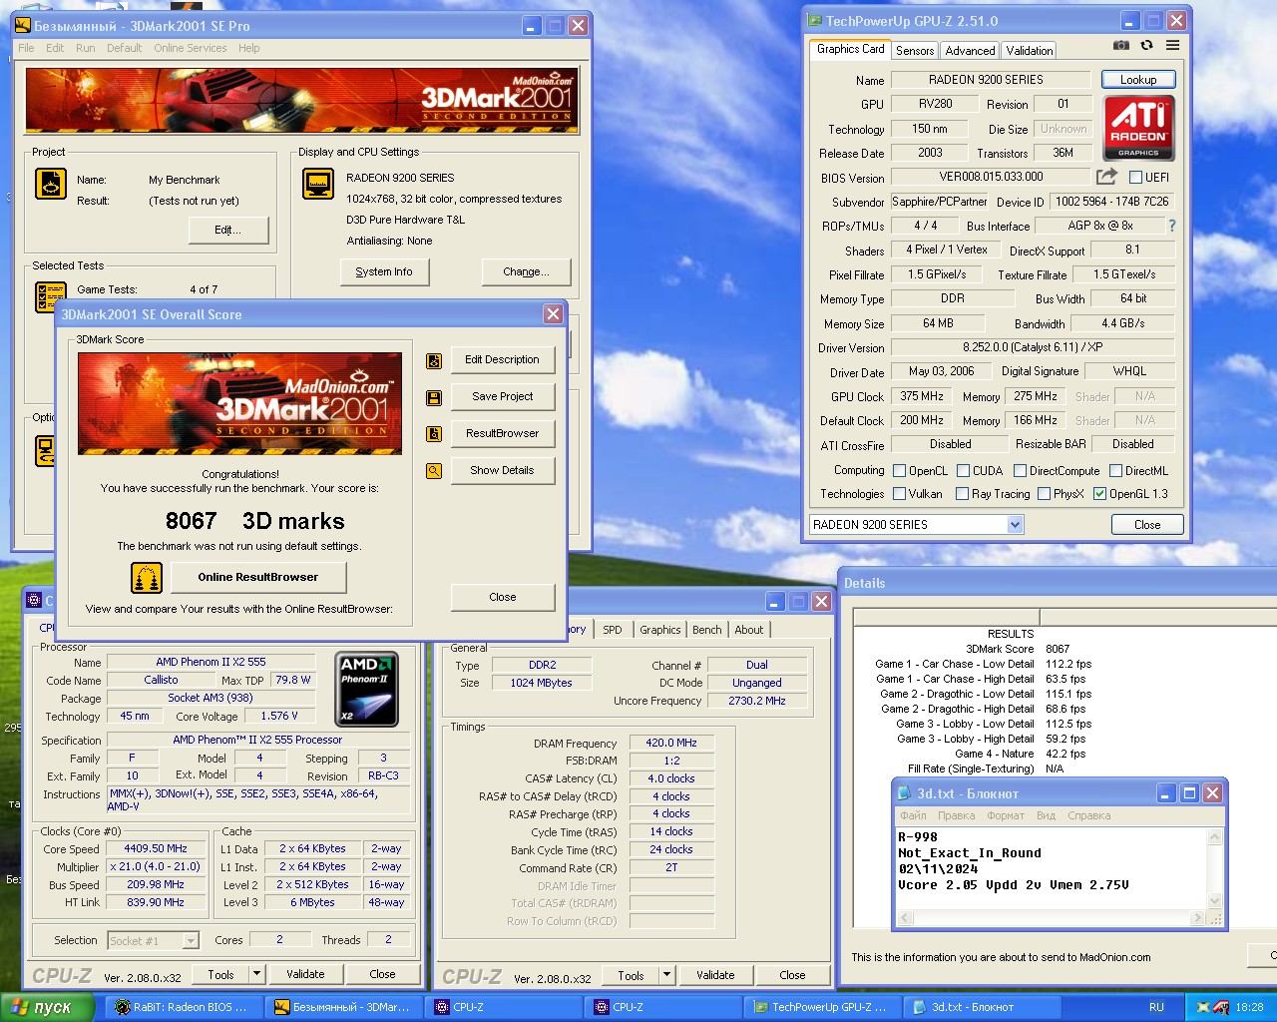This screenshot has height=1022, width=1277.
Task: Click the system tray icons near clock
Action: [x=1212, y=1007]
